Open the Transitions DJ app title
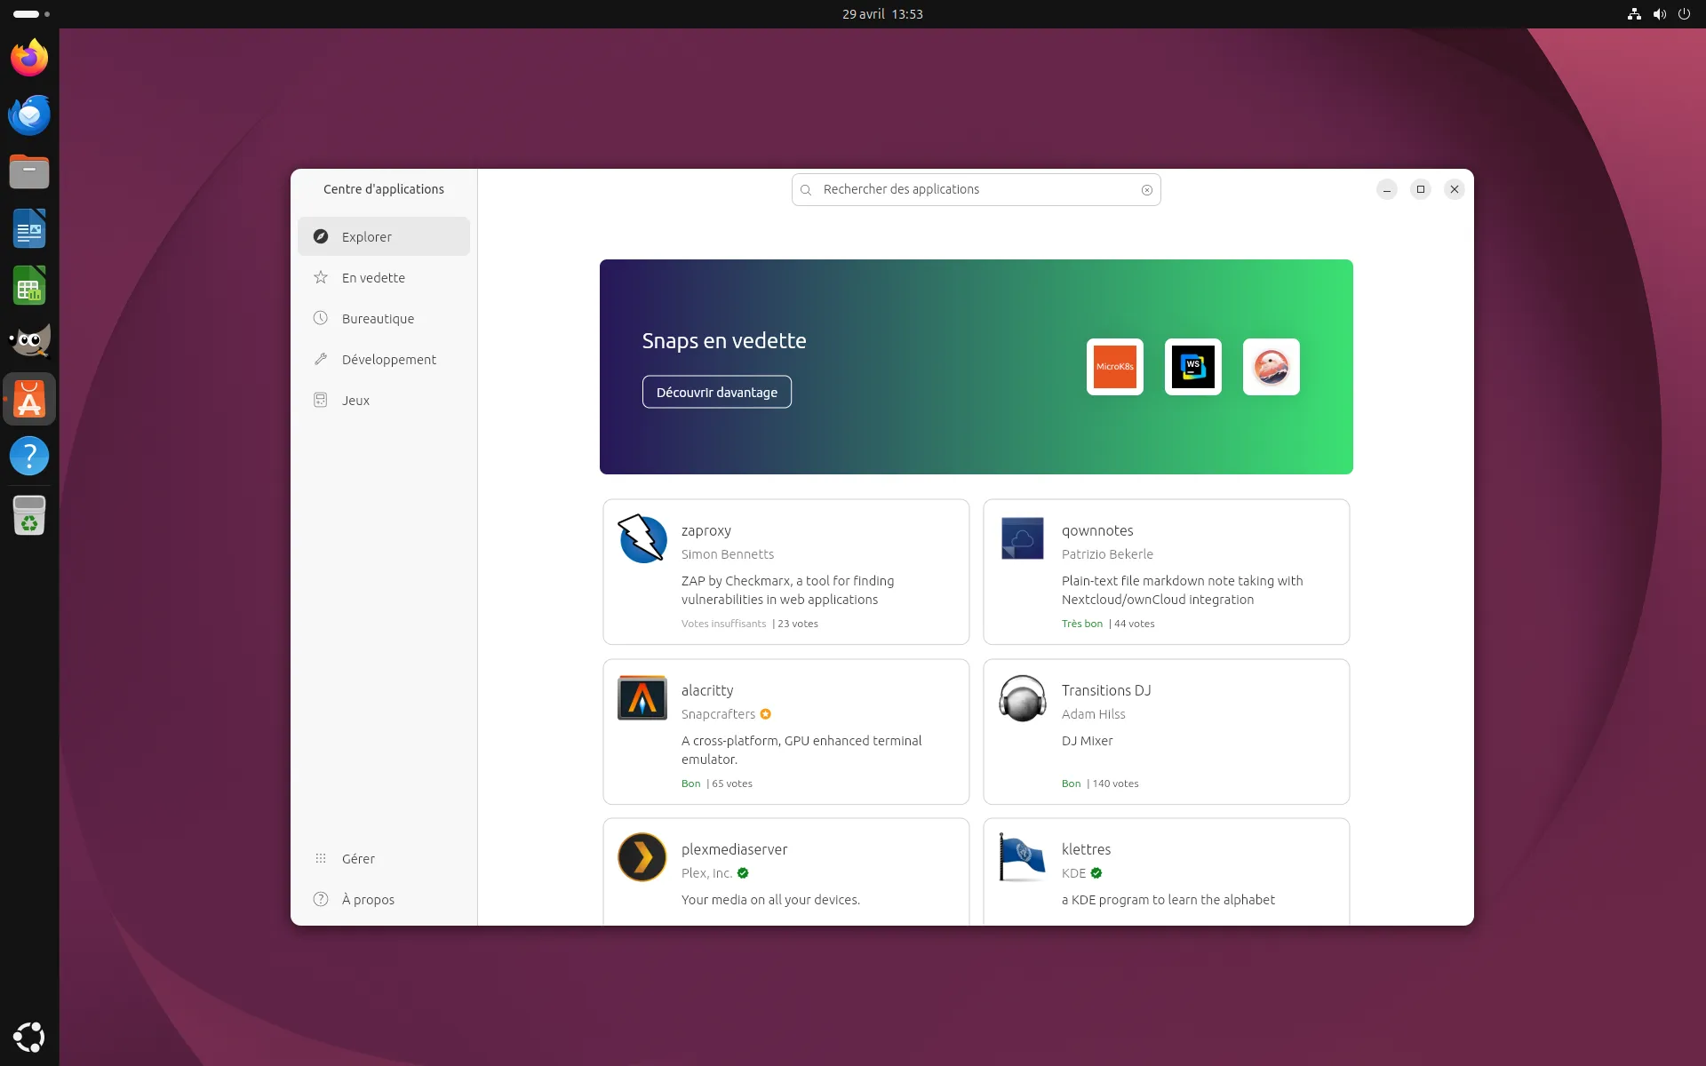Screen dimensions: 1706x1066 pos(1106,690)
